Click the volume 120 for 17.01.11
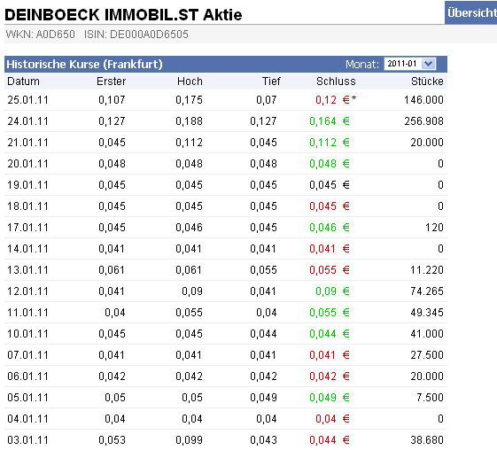This screenshot has height=450, width=497. coord(434,228)
